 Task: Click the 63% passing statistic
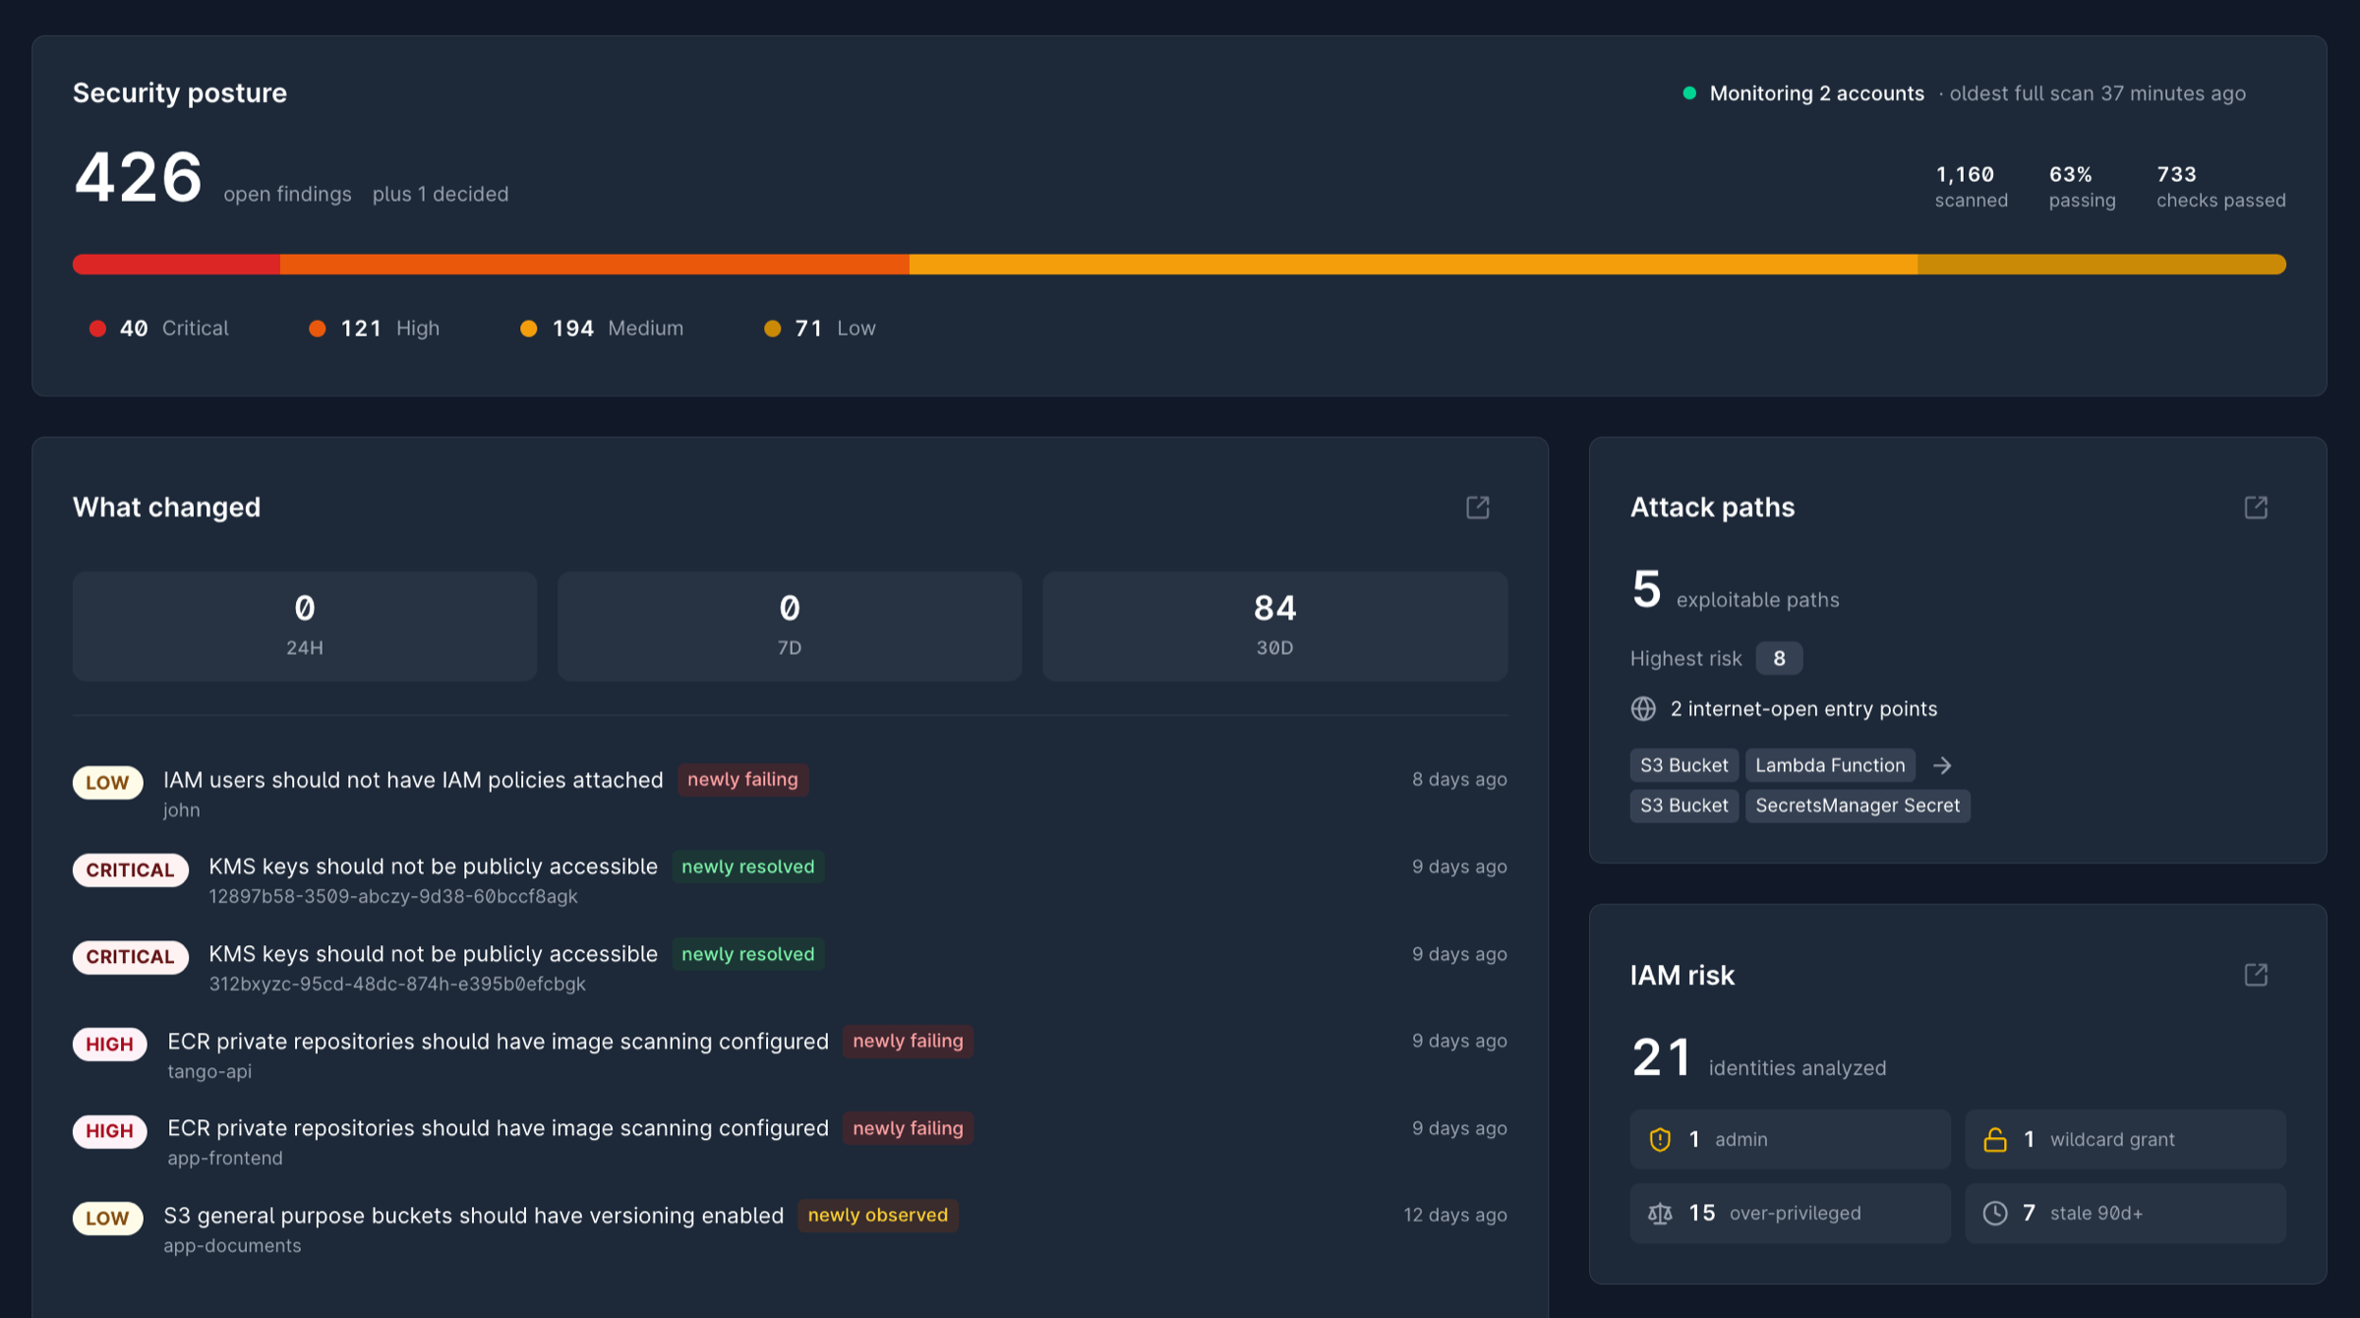(x=2082, y=187)
